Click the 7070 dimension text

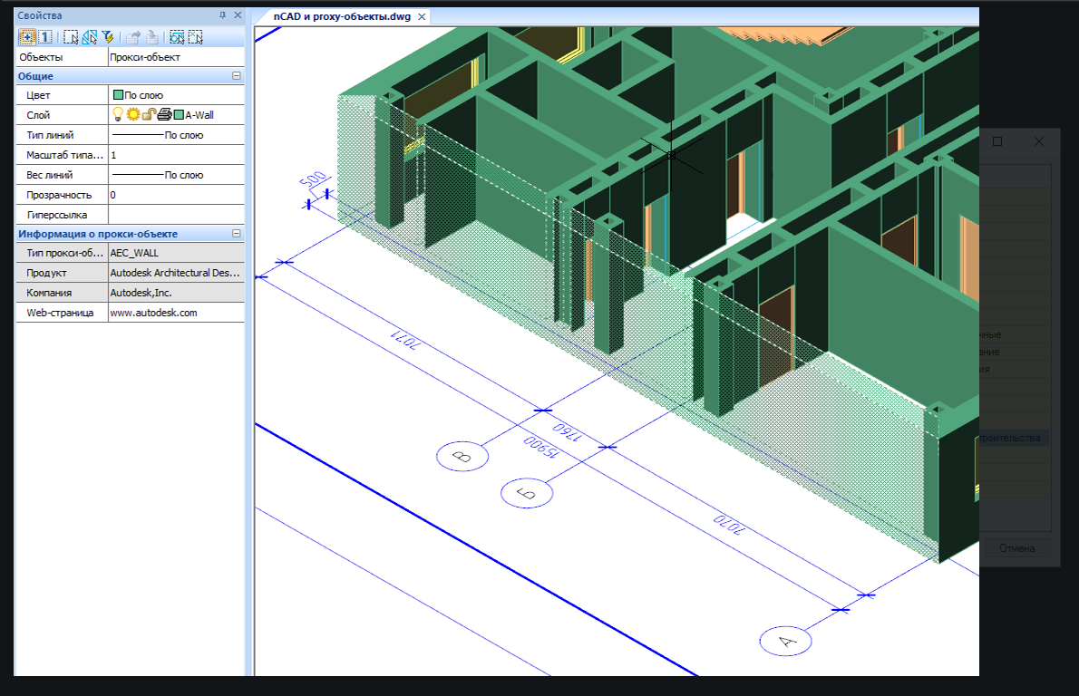[x=729, y=524]
